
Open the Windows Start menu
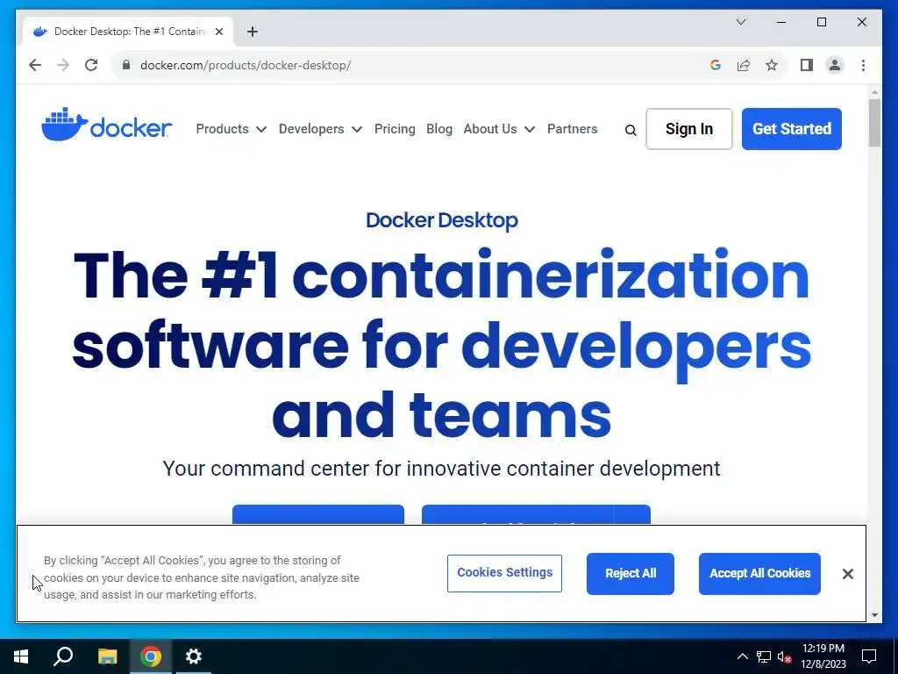tap(21, 656)
